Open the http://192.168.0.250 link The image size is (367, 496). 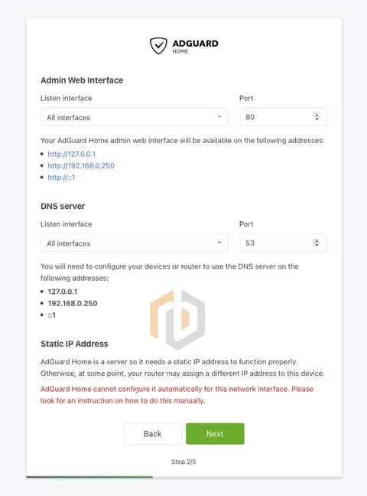[81, 166]
